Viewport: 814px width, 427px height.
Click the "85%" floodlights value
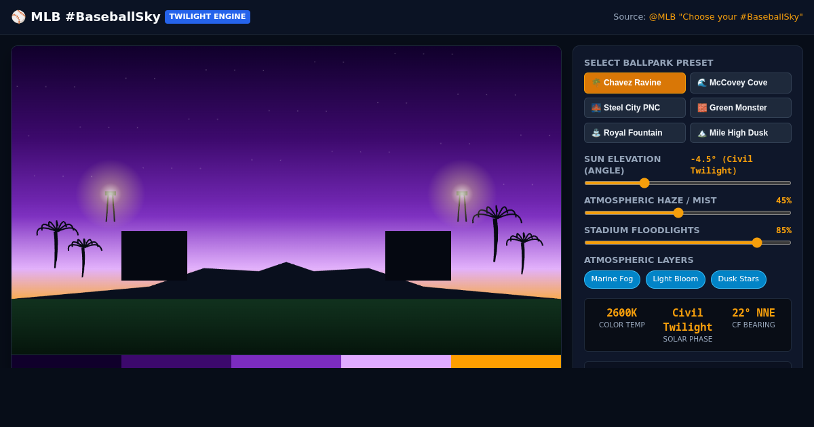(783, 230)
